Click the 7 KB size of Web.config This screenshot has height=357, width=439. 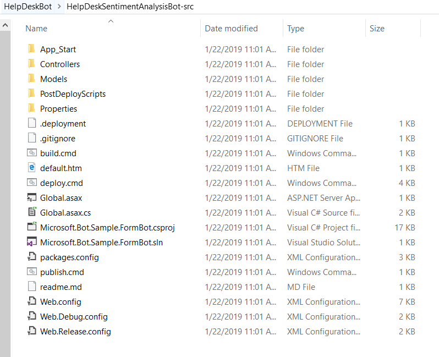(407, 301)
